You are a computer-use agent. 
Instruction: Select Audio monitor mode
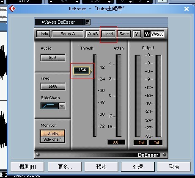click(52, 133)
